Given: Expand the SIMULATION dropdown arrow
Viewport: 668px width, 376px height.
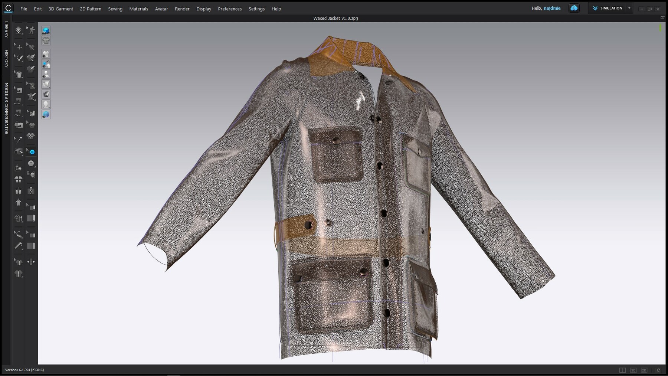Looking at the screenshot, I should [629, 8].
